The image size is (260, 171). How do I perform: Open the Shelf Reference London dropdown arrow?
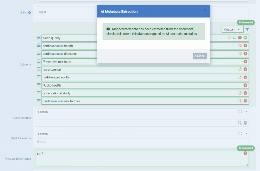[x=247, y=134]
